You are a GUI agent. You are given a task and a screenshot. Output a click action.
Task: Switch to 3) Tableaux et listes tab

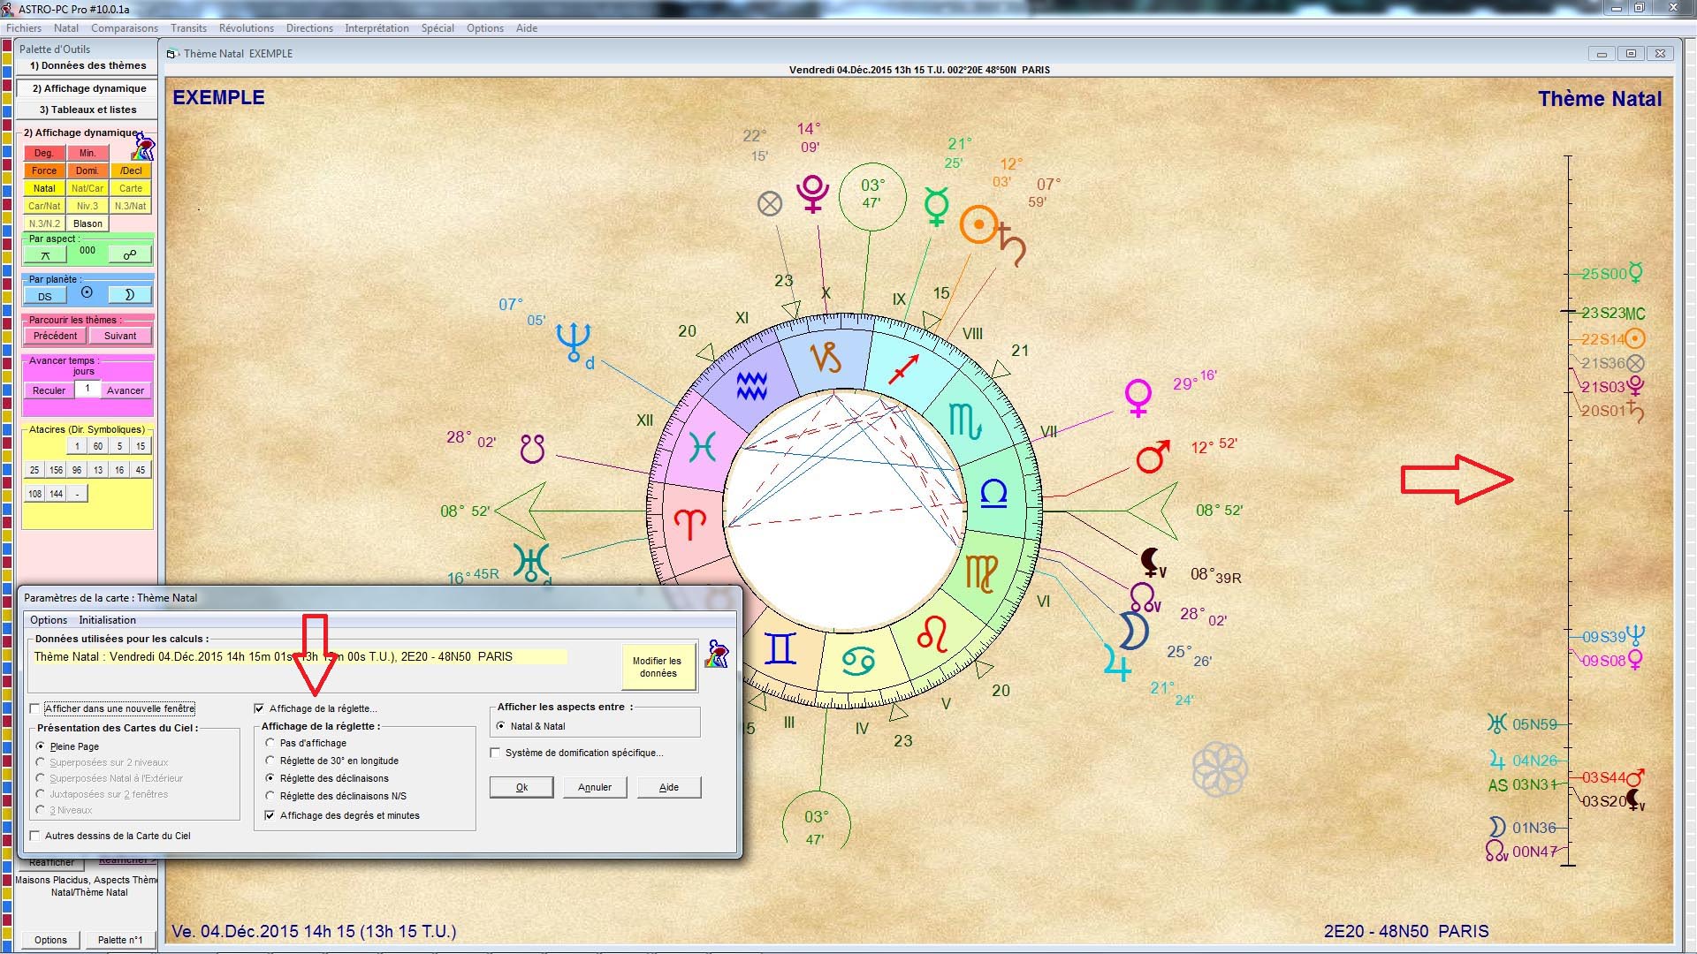(x=88, y=110)
